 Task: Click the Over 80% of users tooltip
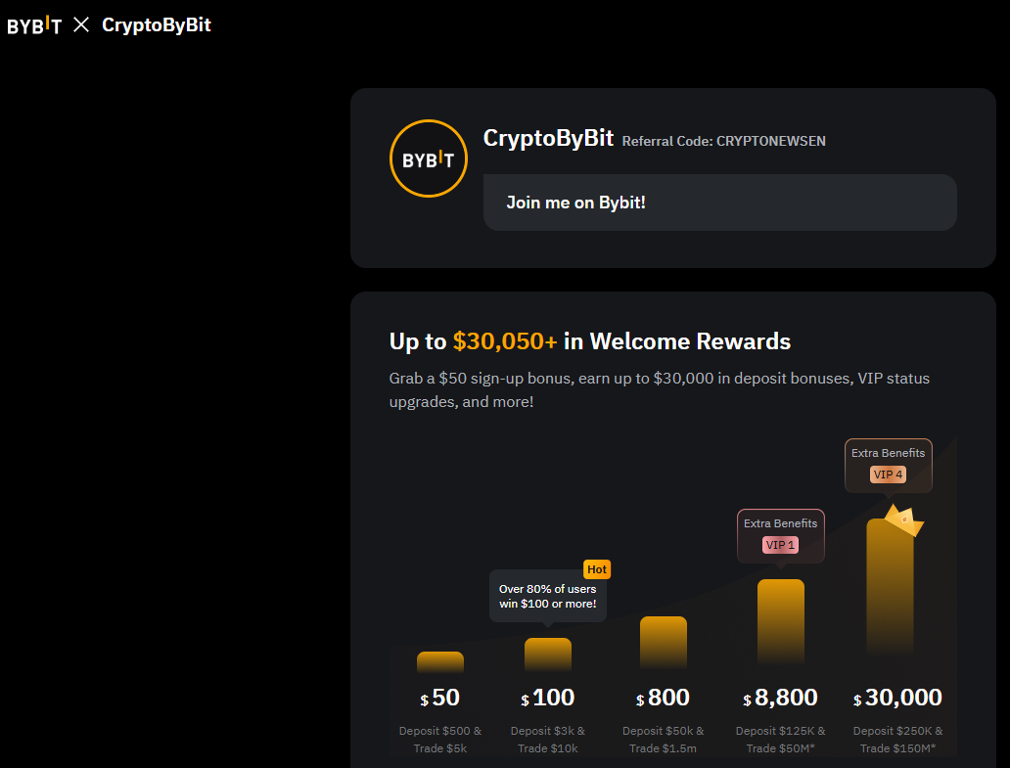(547, 596)
